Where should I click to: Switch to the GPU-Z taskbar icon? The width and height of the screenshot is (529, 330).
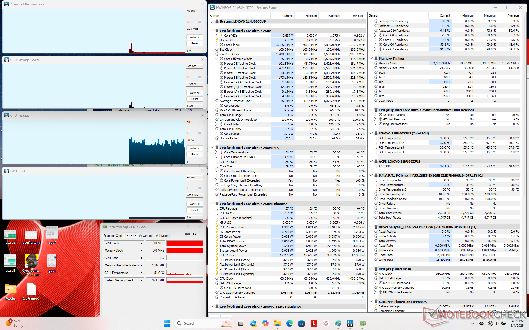[362, 323]
